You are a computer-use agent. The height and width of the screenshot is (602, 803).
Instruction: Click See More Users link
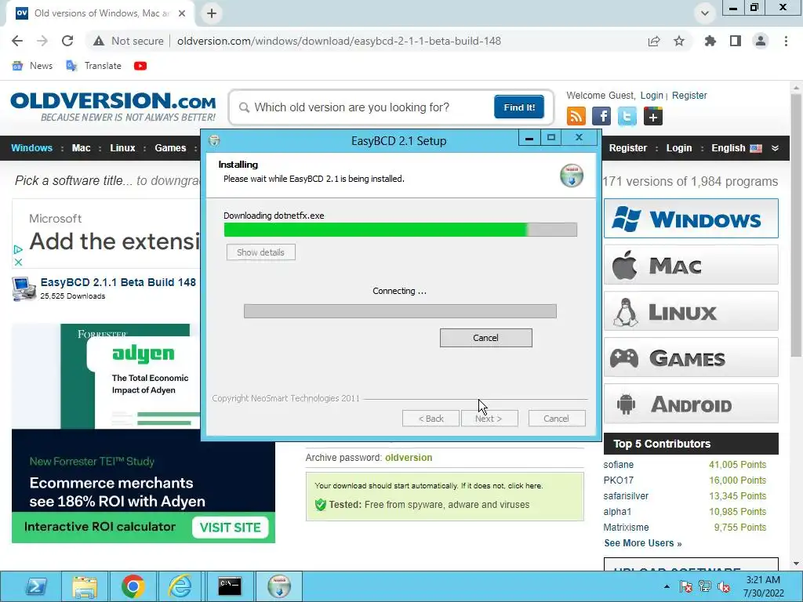[643, 543]
